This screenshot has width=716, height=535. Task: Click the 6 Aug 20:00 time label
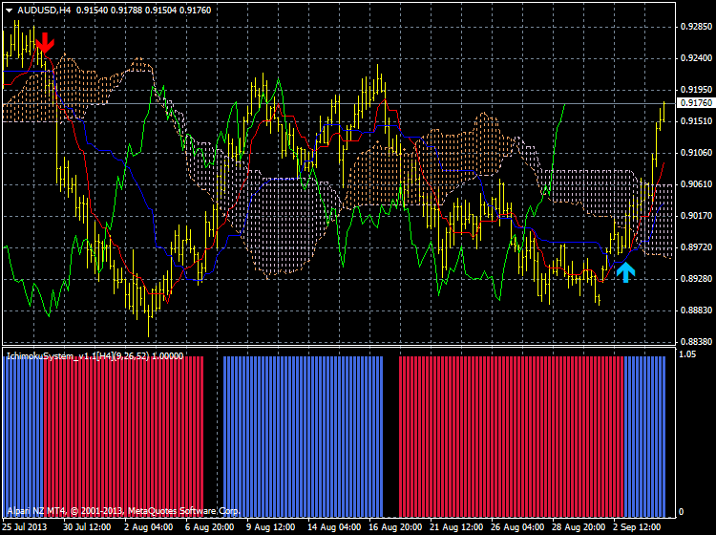(x=210, y=527)
